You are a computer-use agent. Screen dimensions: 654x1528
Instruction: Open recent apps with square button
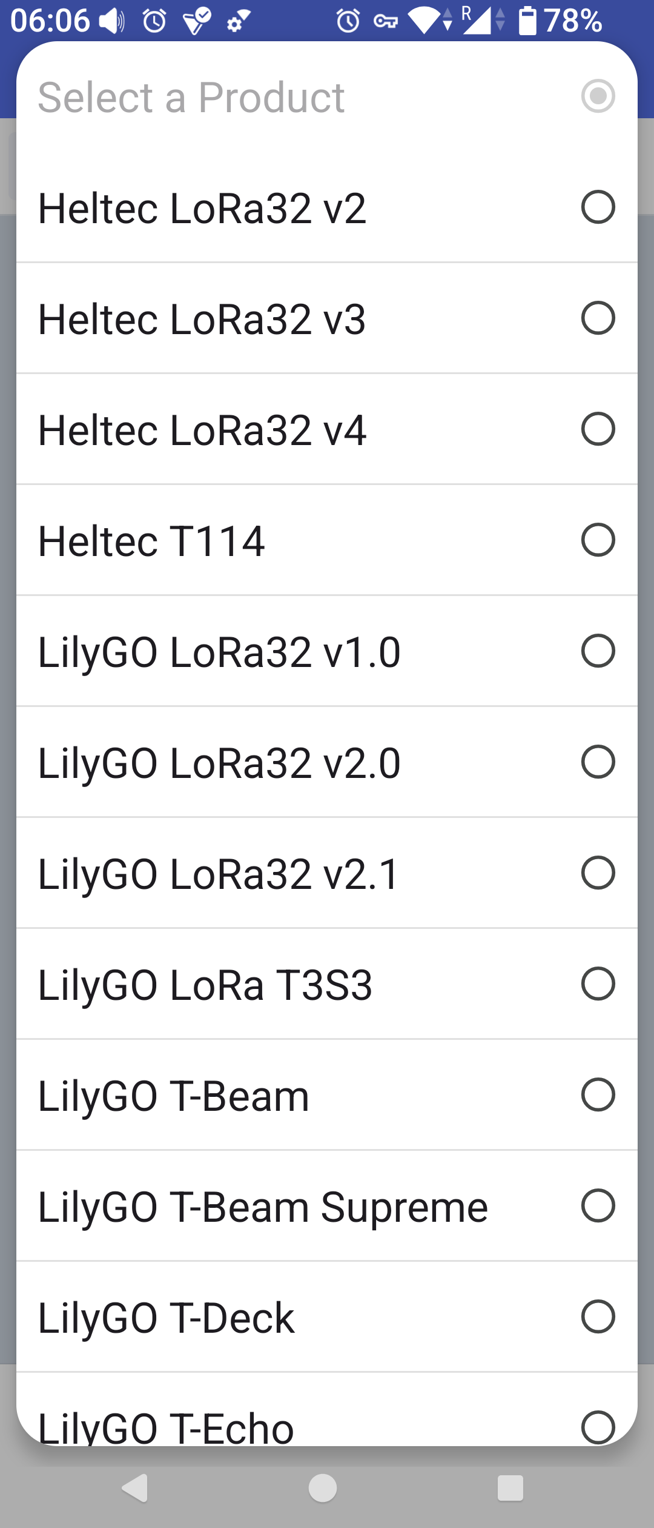[x=510, y=1488]
